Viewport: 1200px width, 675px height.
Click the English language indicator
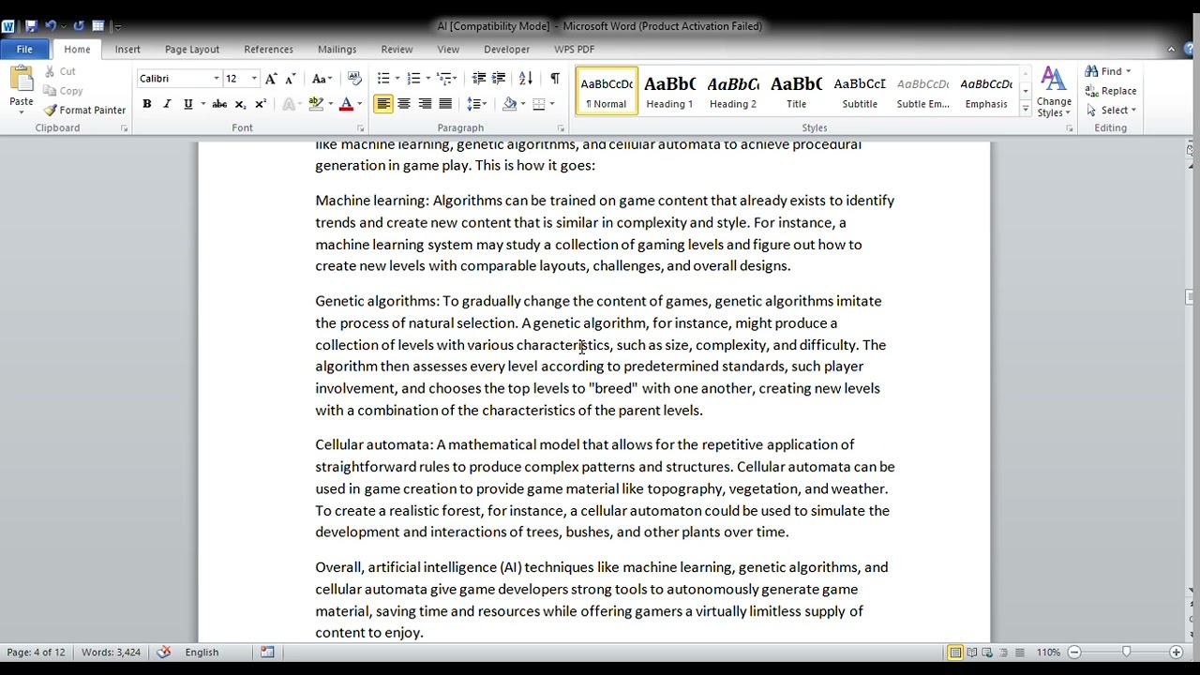tap(202, 652)
